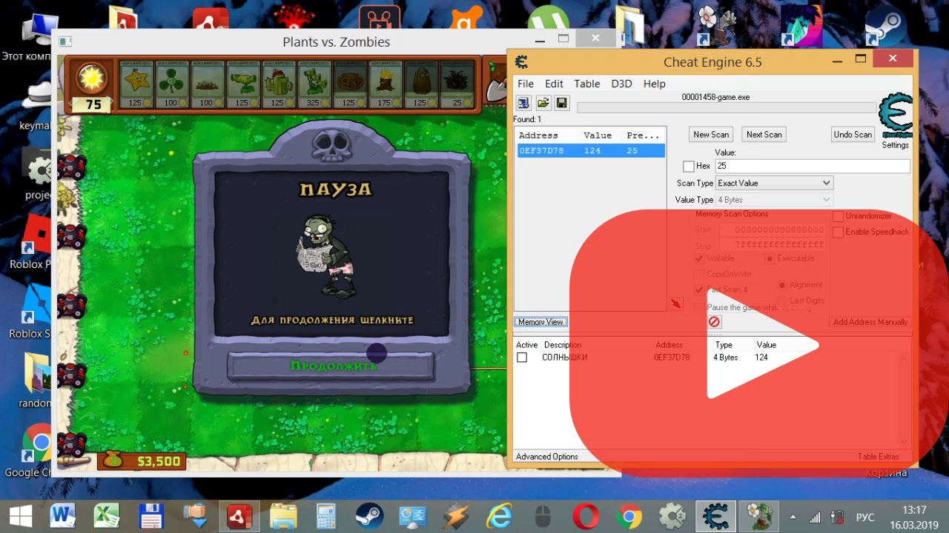Screen dimensions: 949x533
Task: Open Microsoft Word from the taskbar
Action: (x=64, y=515)
